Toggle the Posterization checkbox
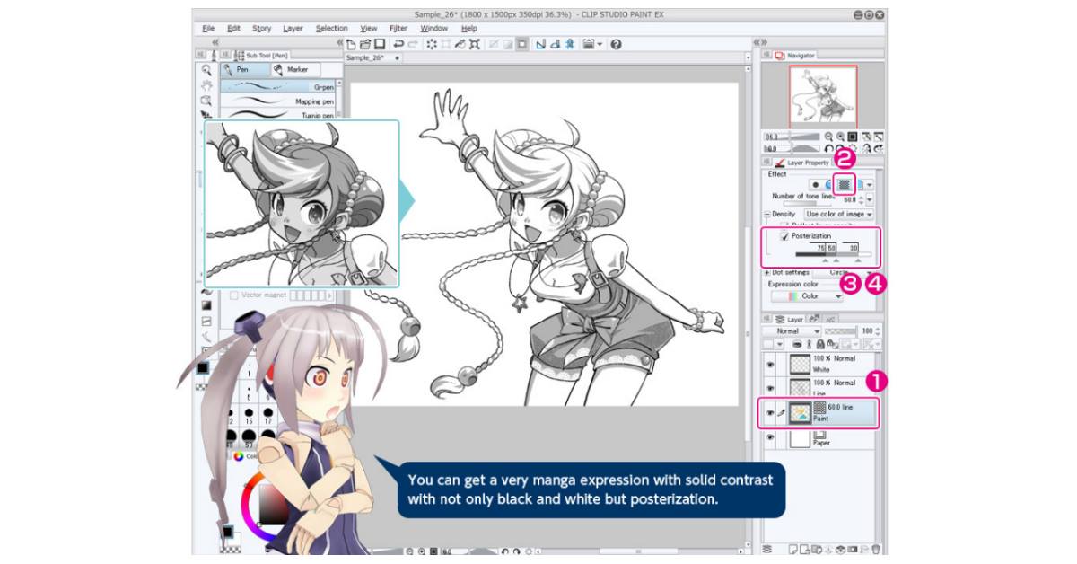 tap(784, 235)
